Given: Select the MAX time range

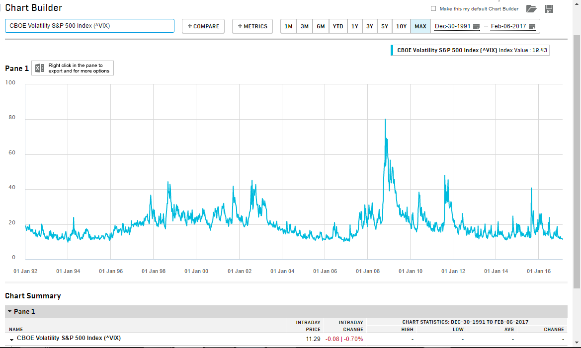Looking at the screenshot, I should [x=420, y=26].
